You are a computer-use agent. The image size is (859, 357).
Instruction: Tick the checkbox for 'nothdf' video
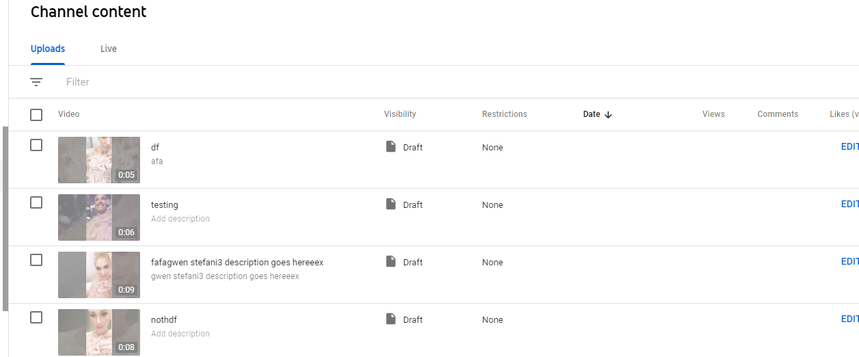36,317
